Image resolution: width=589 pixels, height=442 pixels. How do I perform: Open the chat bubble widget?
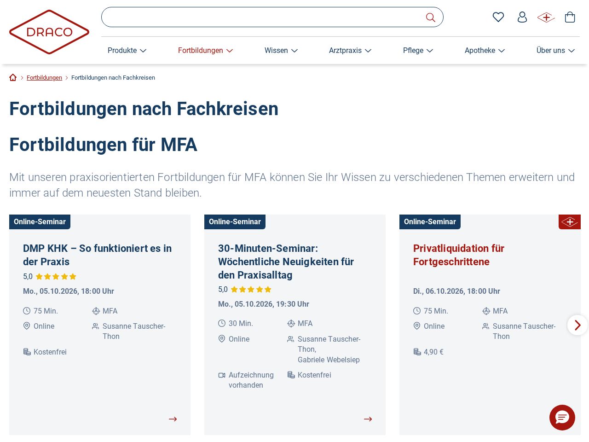(x=562, y=418)
